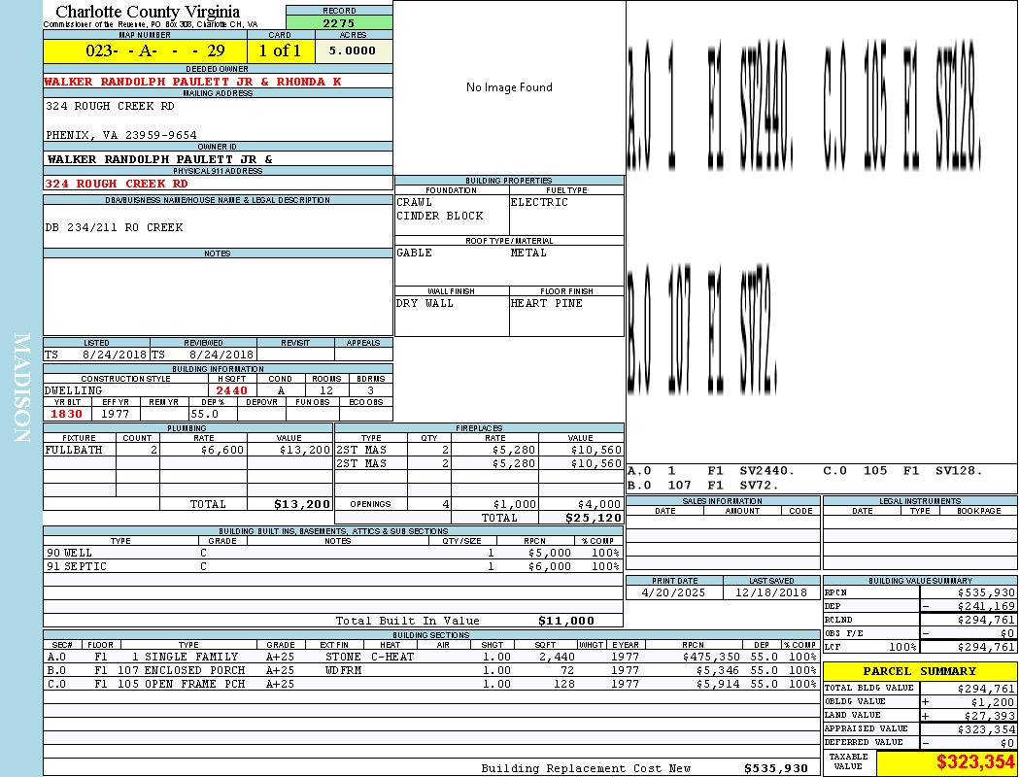
Task: Select heated sqft value 2440
Action: tap(231, 390)
